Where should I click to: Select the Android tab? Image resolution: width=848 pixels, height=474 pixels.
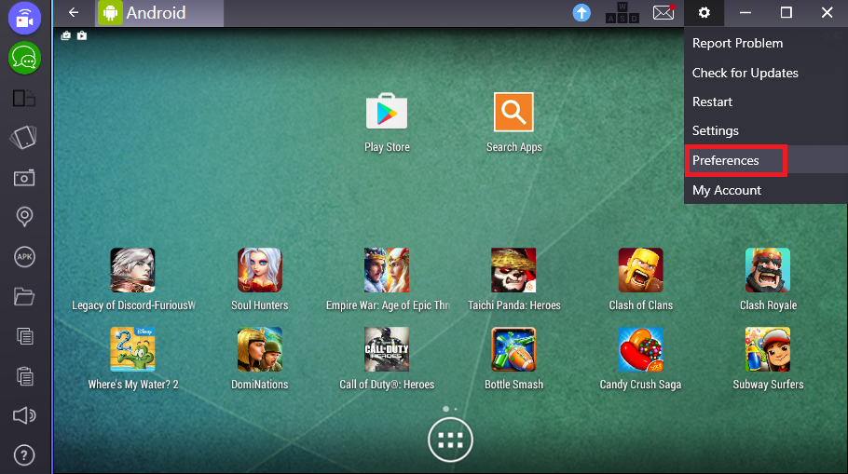point(160,12)
